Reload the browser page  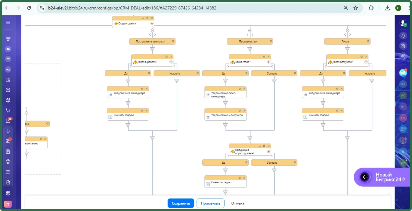tap(29, 8)
